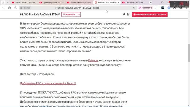Image resolution: width=190 pixels, height=107 pixels.
Task: Open the Yandex home icon next to back arrow
Action: 9,8
